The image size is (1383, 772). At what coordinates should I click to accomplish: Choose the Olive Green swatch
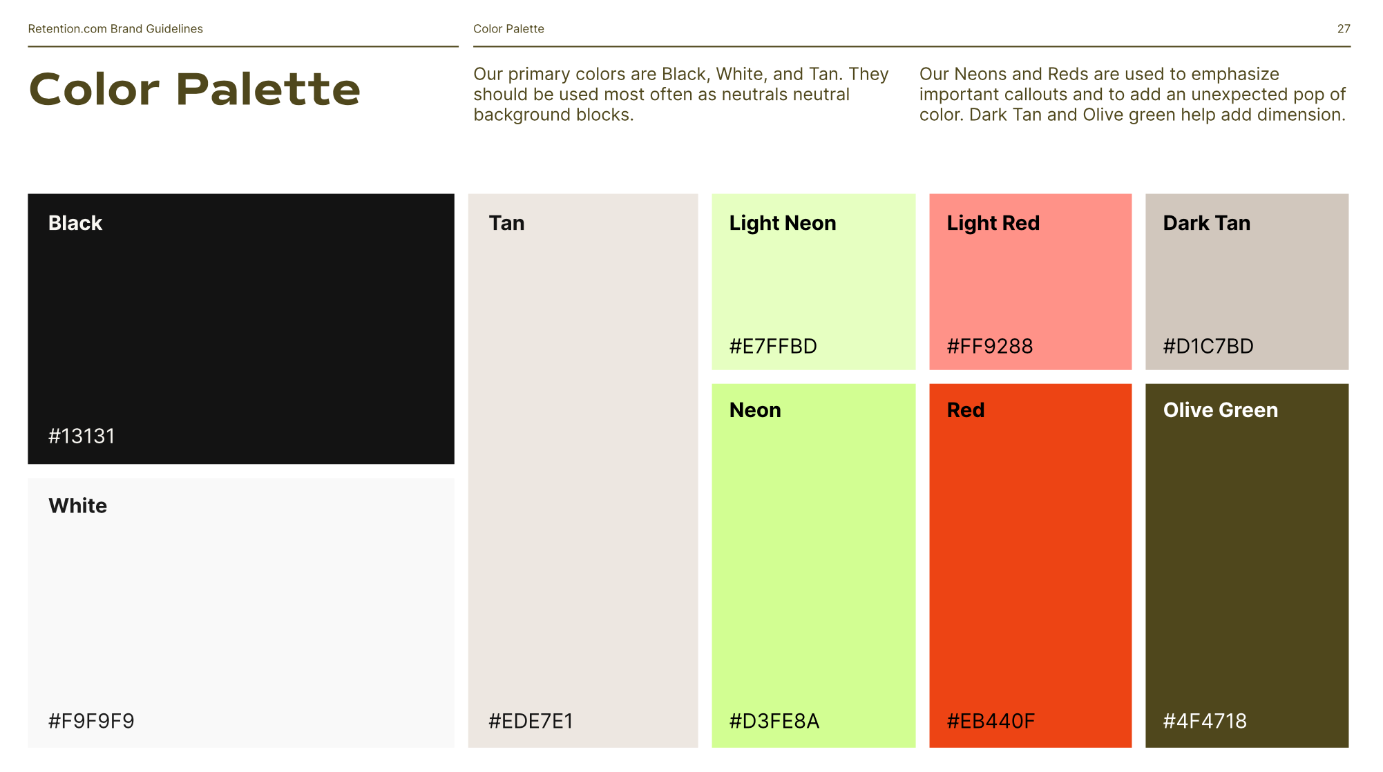1247,566
